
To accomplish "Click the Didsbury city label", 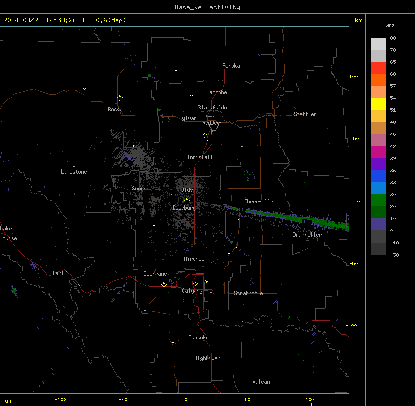I will click(184, 208).
